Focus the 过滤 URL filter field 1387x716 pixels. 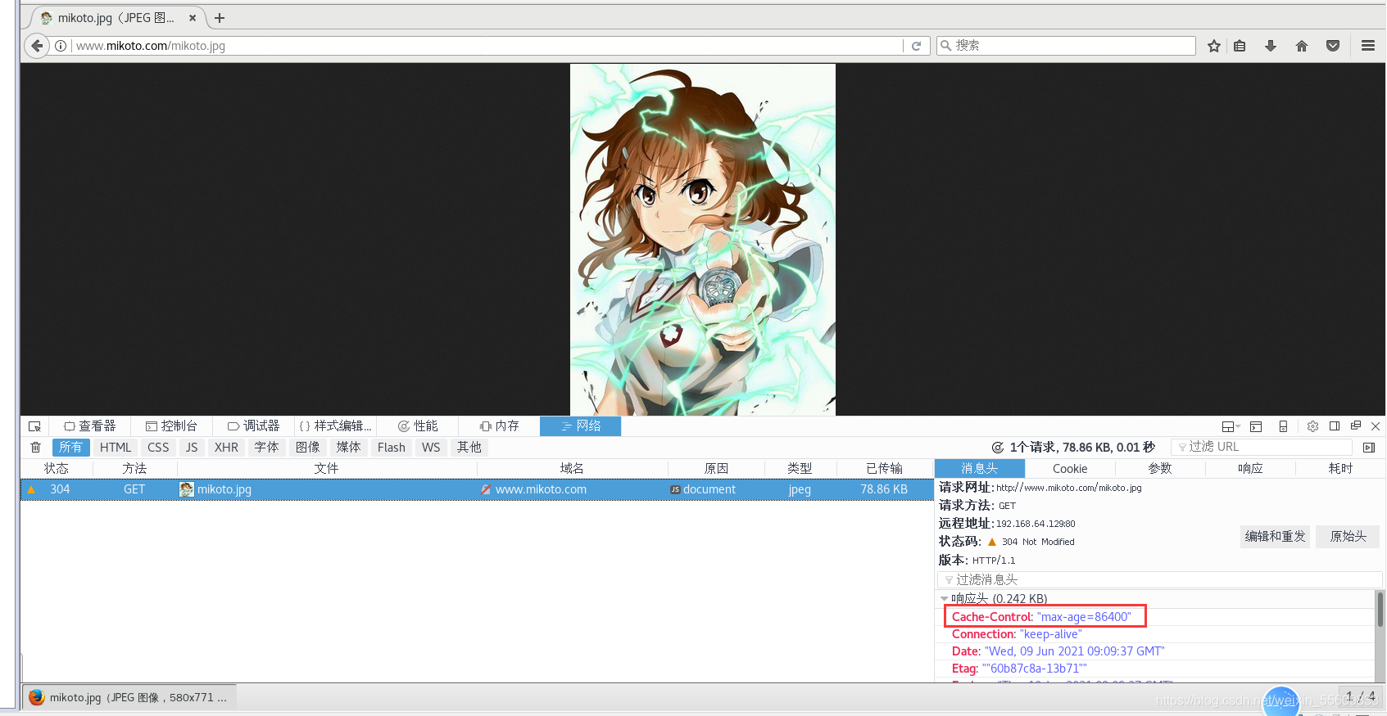click(1262, 447)
